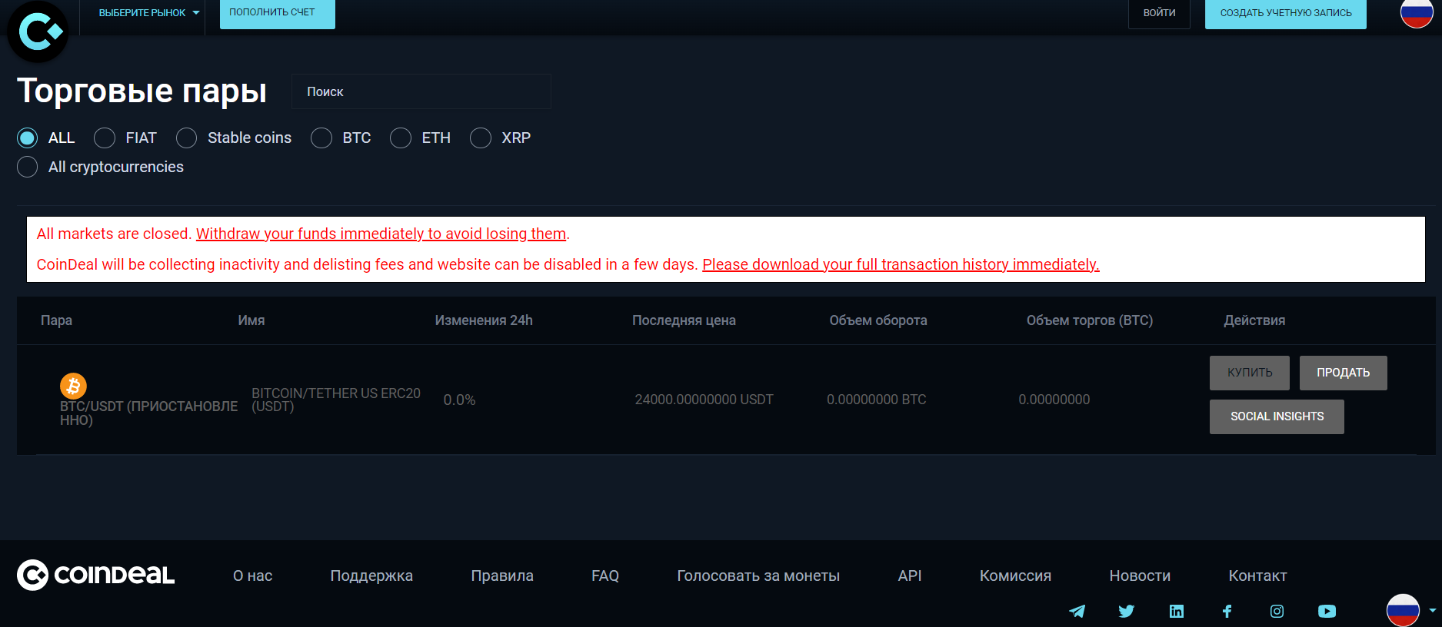Open the О нас footer link

(x=253, y=576)
